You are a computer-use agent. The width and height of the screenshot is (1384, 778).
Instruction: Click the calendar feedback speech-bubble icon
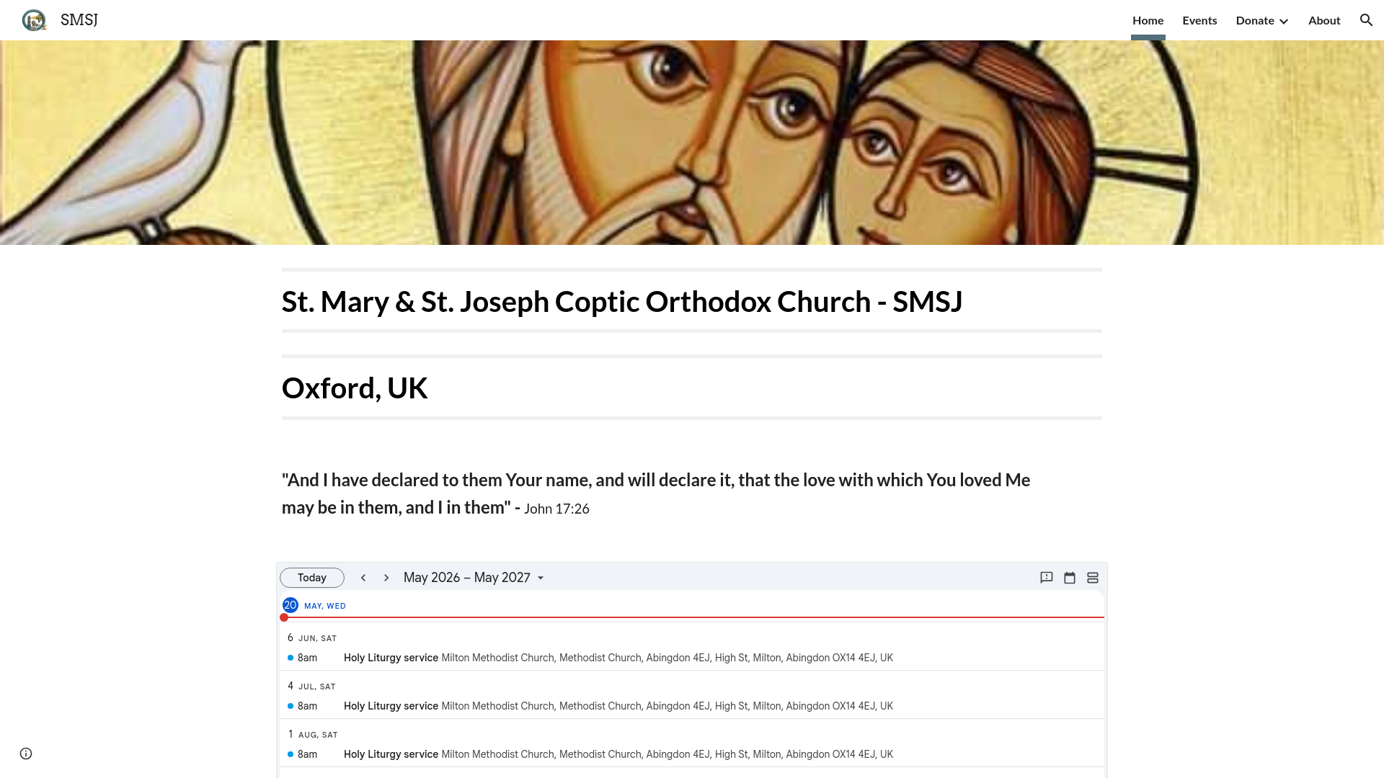[x=1047, y=578]
